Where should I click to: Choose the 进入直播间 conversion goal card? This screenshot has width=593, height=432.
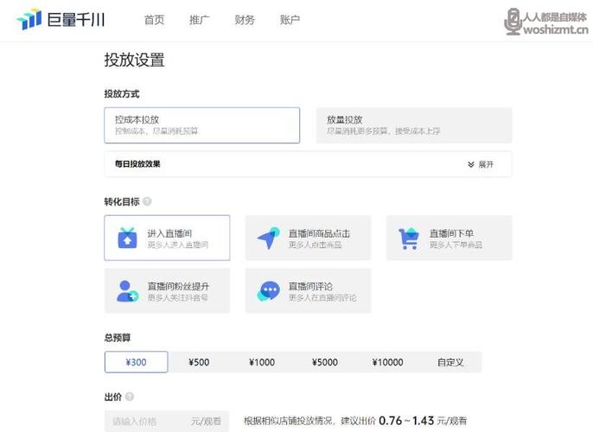(167, 238)
